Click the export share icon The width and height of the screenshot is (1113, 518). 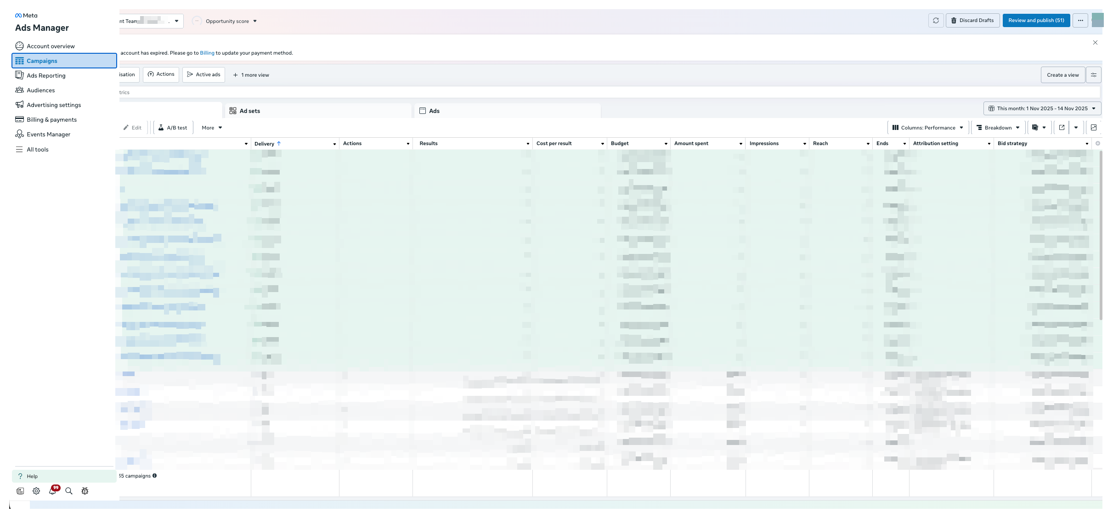(1062, 128)
